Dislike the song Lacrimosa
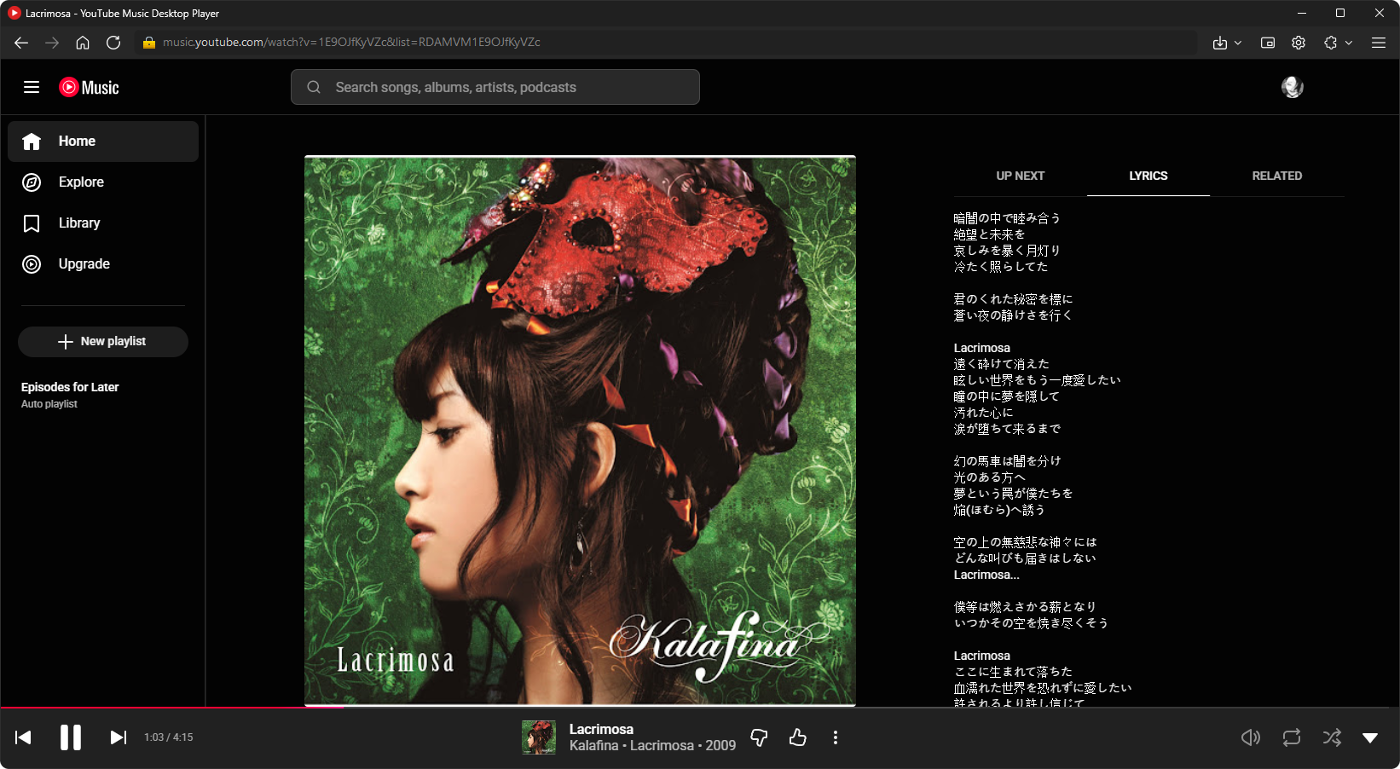 click(758, 737)
